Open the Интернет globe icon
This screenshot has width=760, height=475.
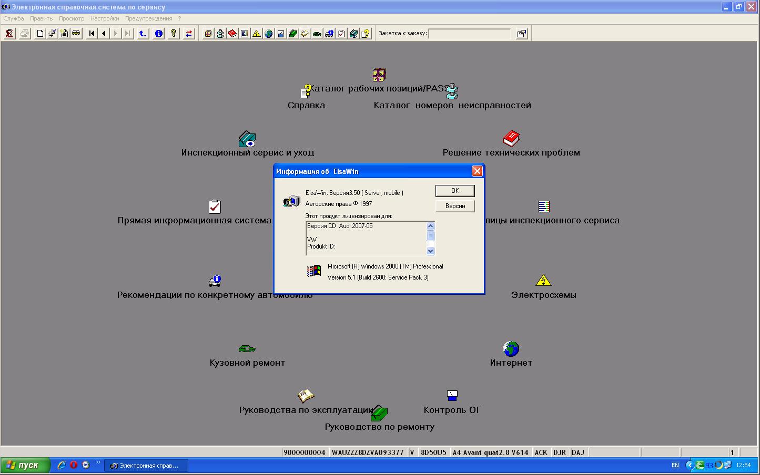(511, 348)
